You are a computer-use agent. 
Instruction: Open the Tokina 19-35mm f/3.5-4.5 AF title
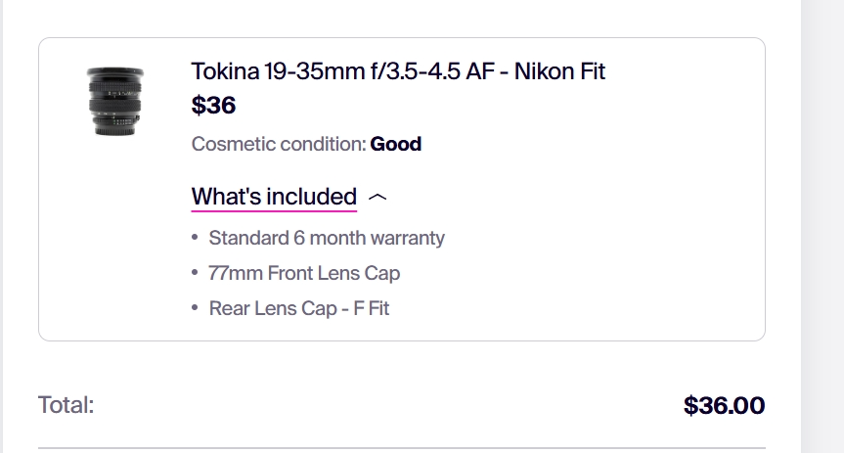pos(398,71)
